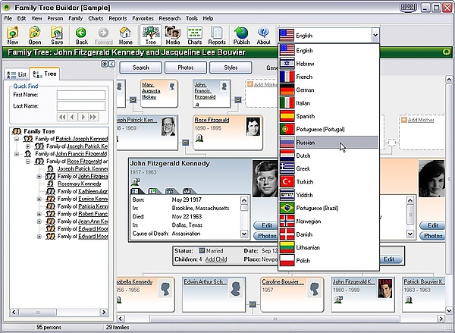The height and width of the screenshot is (333, 455).
Task: Click the Publish globe icon
Action: 241,35
